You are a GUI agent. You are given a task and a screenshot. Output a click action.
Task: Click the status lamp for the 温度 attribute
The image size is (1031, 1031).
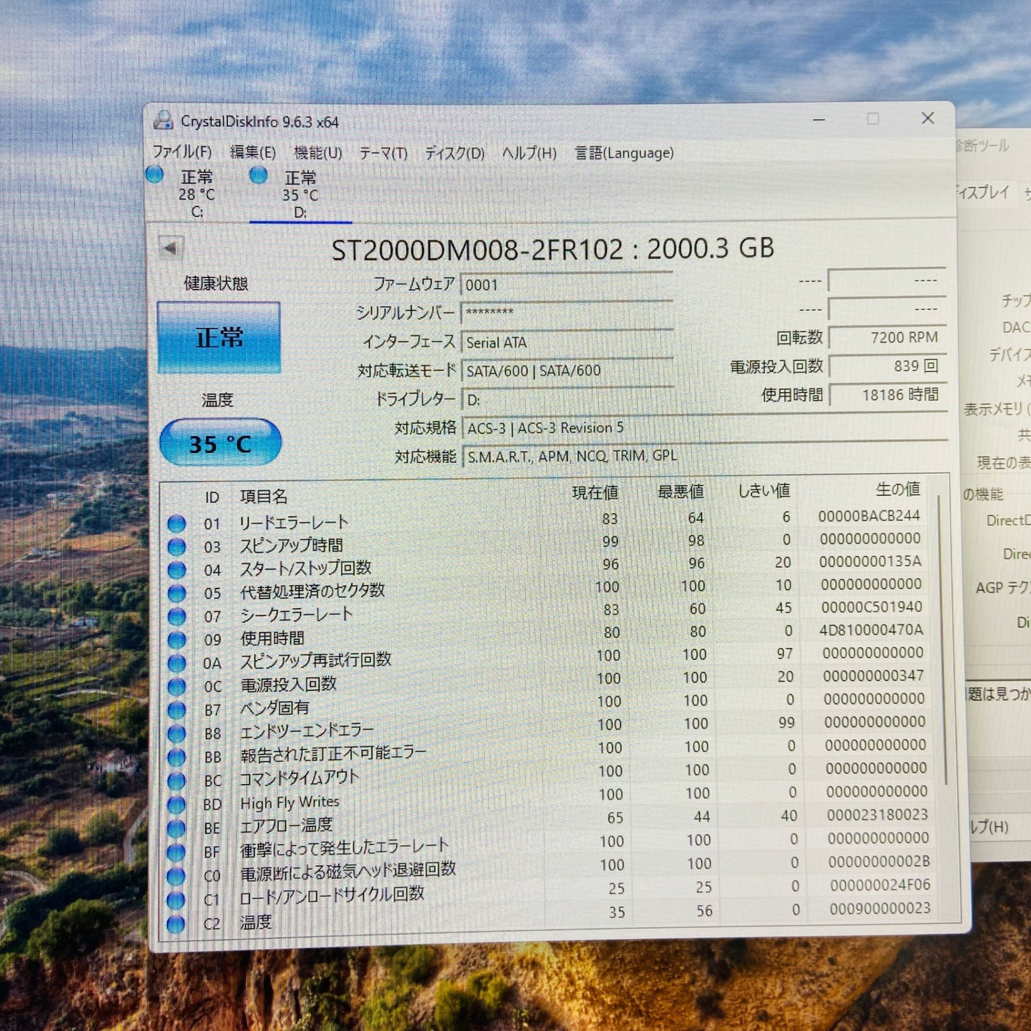tap(176, 924)
